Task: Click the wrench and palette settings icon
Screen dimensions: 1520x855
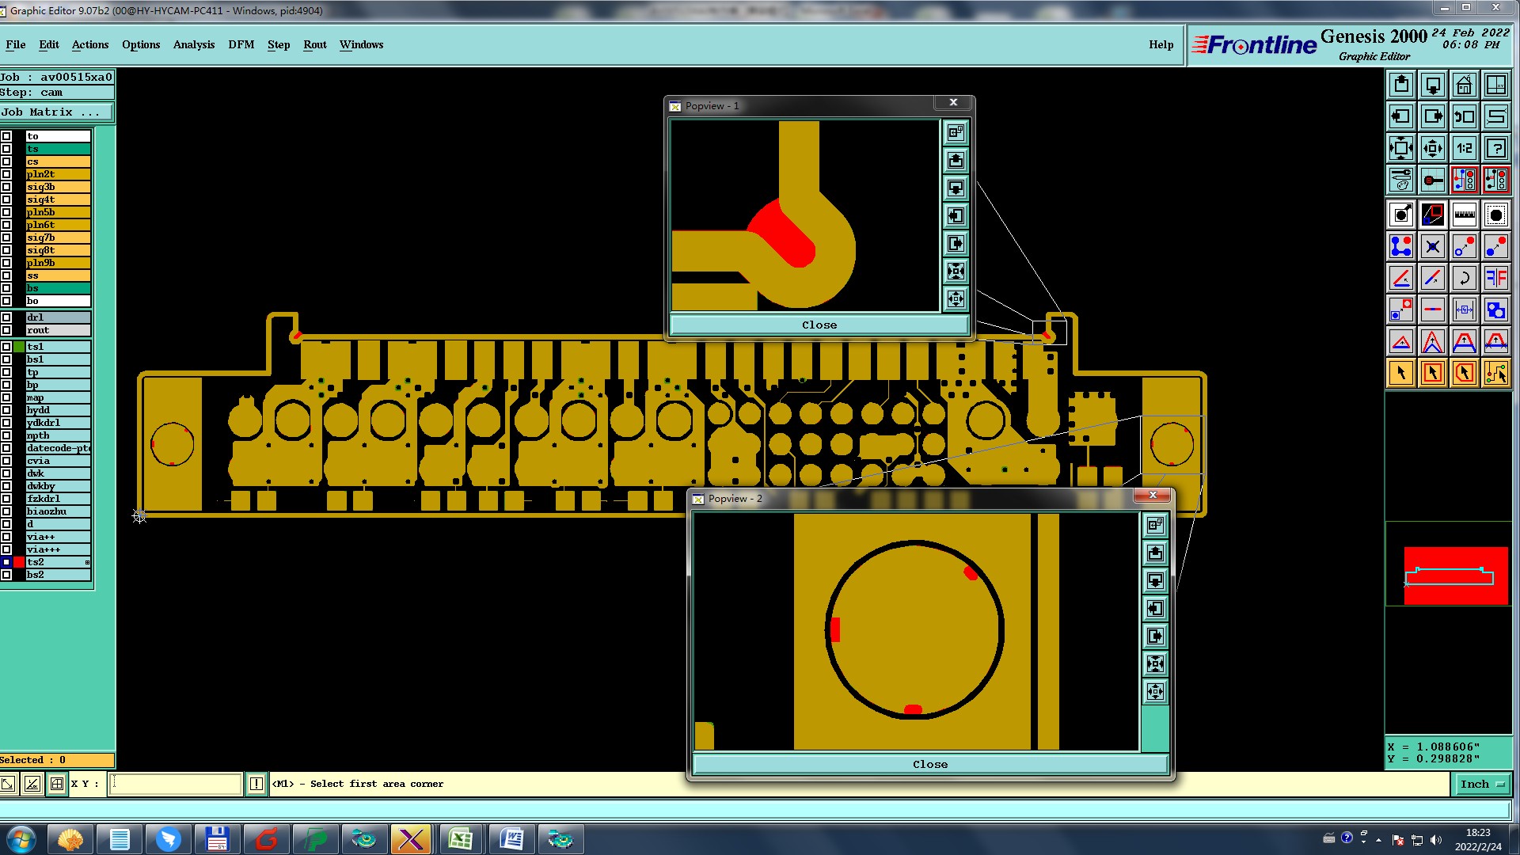Action: click(1400, 180)
